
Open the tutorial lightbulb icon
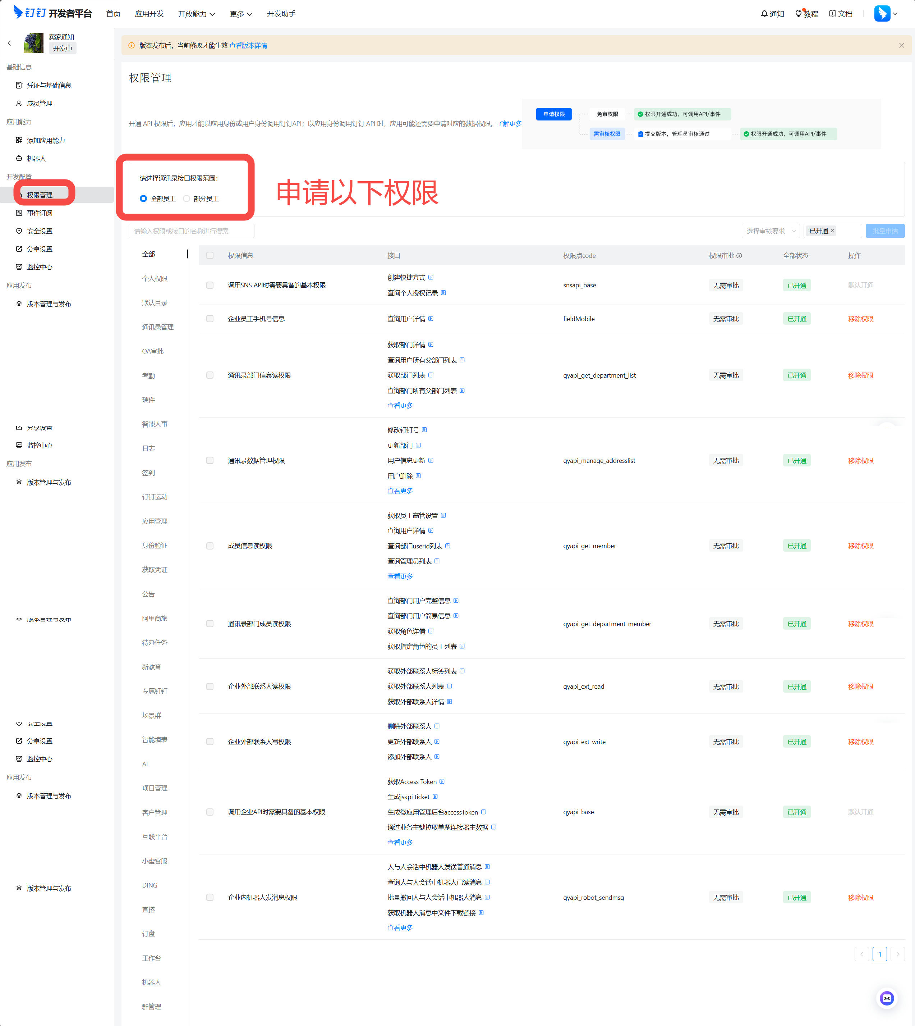(x=798, y=14)
